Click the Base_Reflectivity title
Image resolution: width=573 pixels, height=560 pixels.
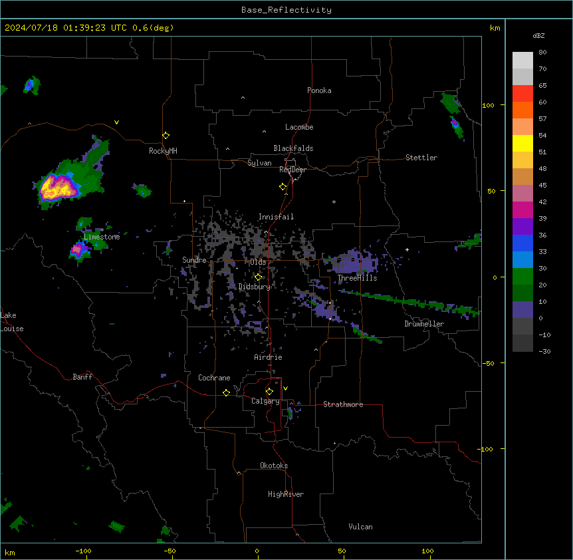[286, 10]
